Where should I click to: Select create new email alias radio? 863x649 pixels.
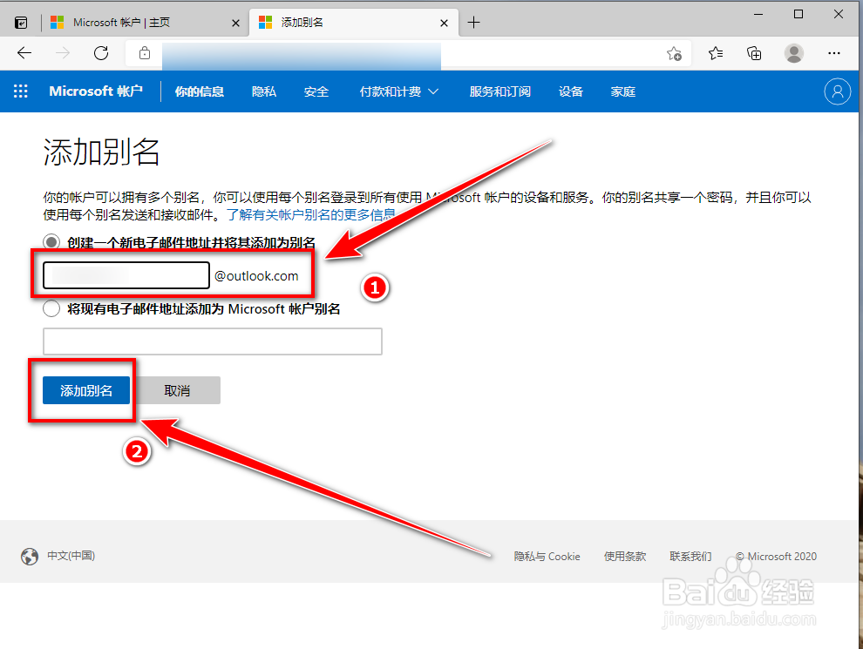51,242
